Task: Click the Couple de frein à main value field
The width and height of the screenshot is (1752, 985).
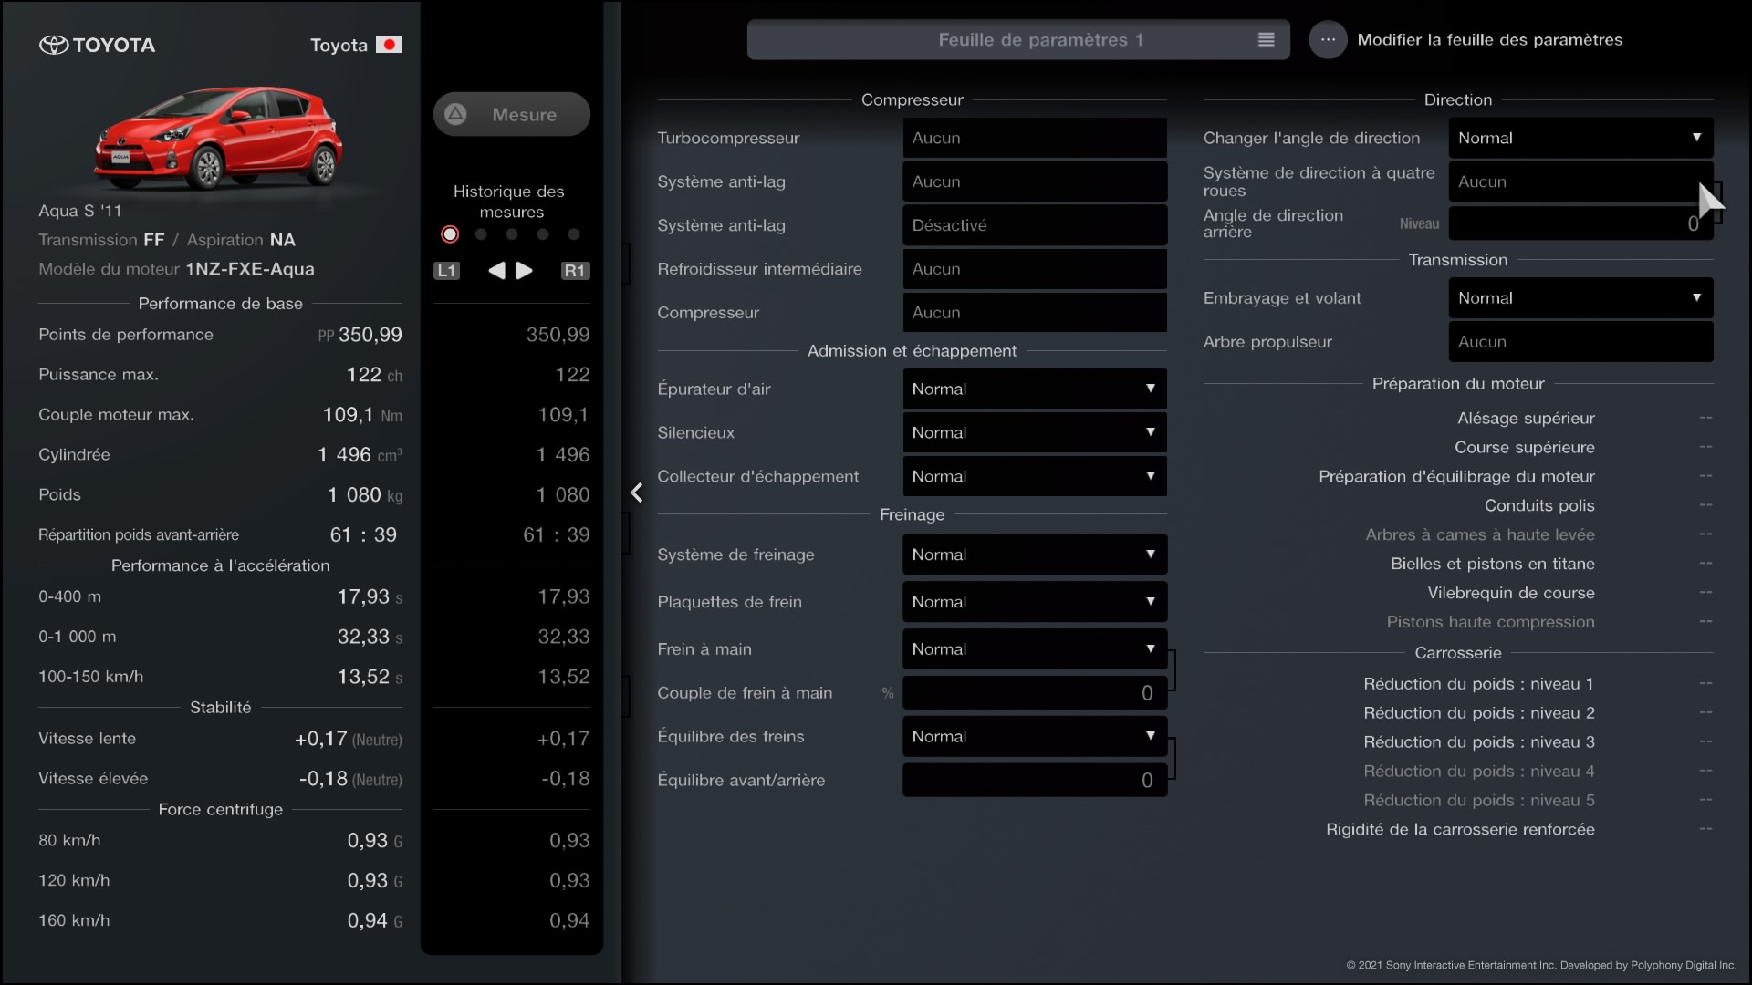Action: pyautogui.click(x=1034, y=693)
